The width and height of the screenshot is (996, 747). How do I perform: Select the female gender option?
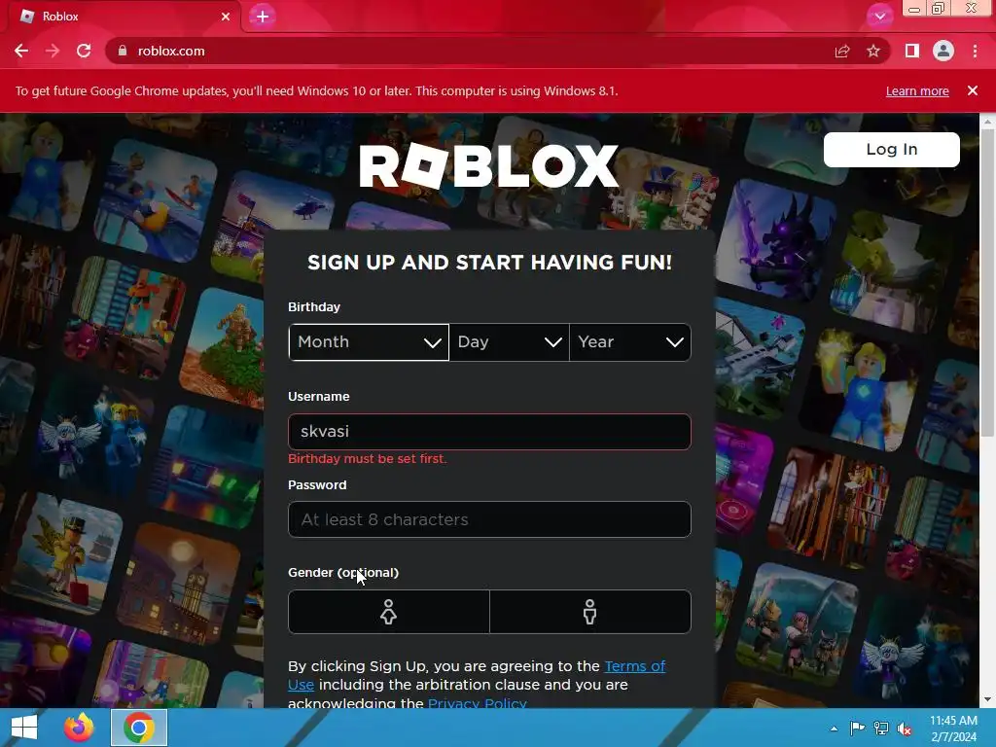click(x=389, y=612)
